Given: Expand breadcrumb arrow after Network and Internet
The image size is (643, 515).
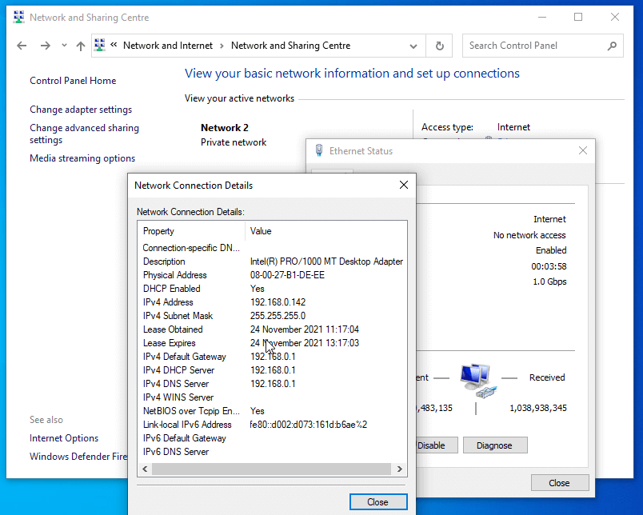Looking at the screenshot, I should click(x=222, y=46).
